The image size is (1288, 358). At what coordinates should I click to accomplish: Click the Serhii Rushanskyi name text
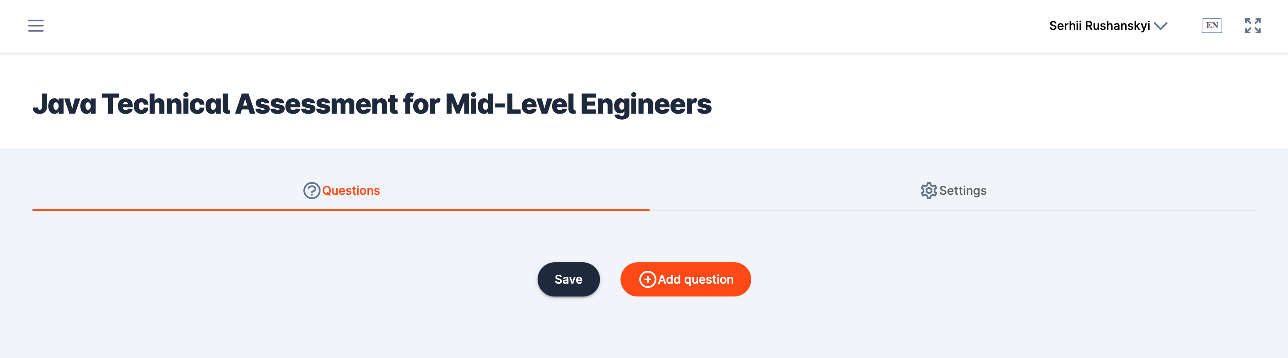[x=1100, y=26]
